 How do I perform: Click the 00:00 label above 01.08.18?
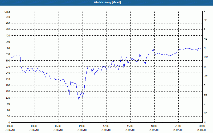click(202, 126)
